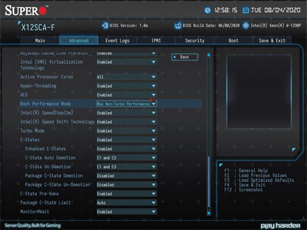307x230 pixels.
Task: Click the calendar icon beside the date
Action: point(246,10)
